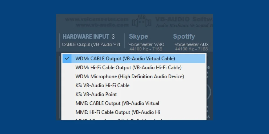Click the CABLE Output device name under Hardware Input
This screenshot has height=134, width=269.
[91, 44]
